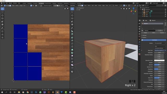Pick the Transform tool in 3D viewport
Screen dimensions: 167x94
[x=72, y=25]
